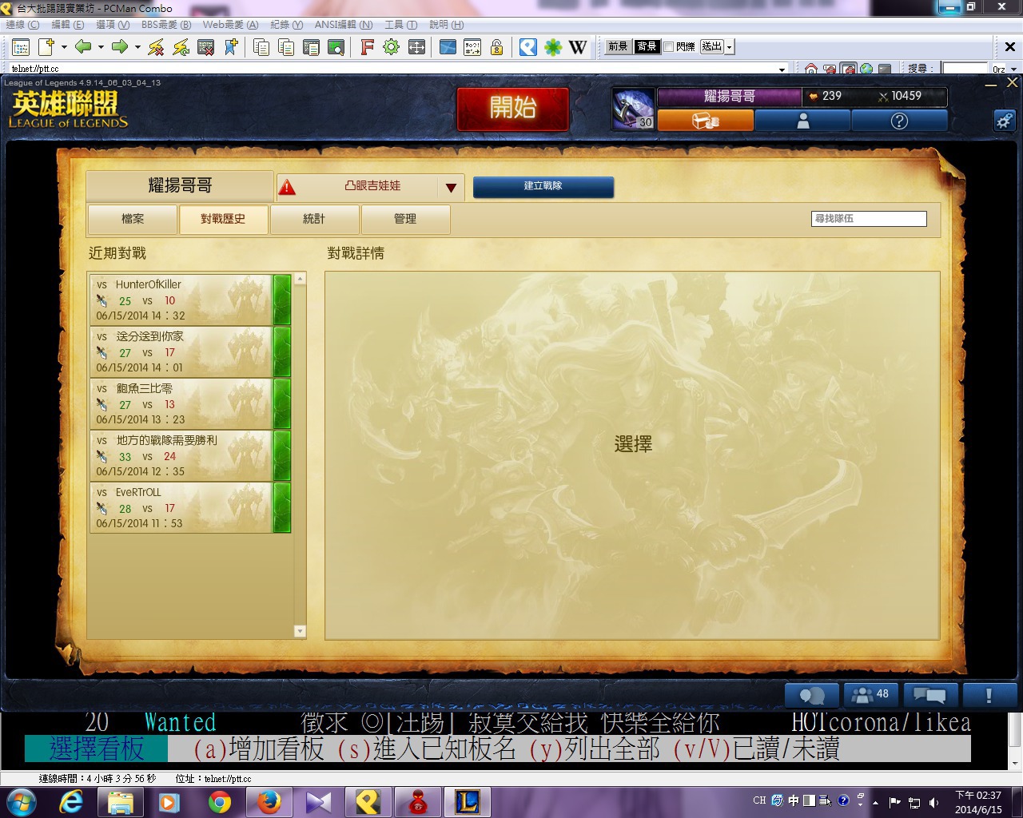Click the summoner avatar icon showing level 30
The height and width of the screenshot is (818, 1023).
pyautogui.click(x=633, y=109)
